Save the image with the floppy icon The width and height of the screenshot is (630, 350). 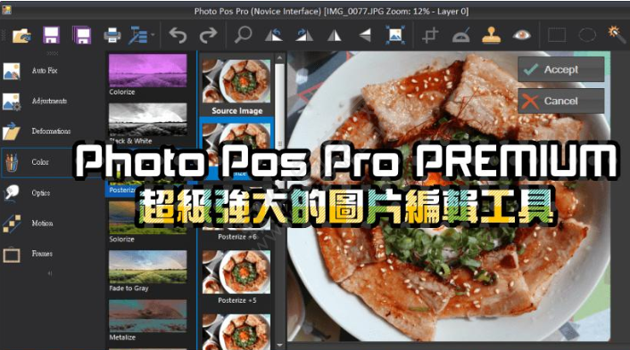(x=51, y=36)
